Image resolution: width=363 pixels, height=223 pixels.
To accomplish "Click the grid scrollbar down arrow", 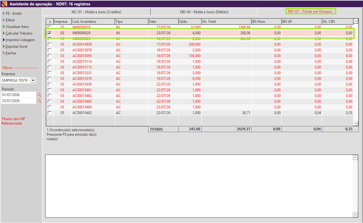I will click(356, 123).
